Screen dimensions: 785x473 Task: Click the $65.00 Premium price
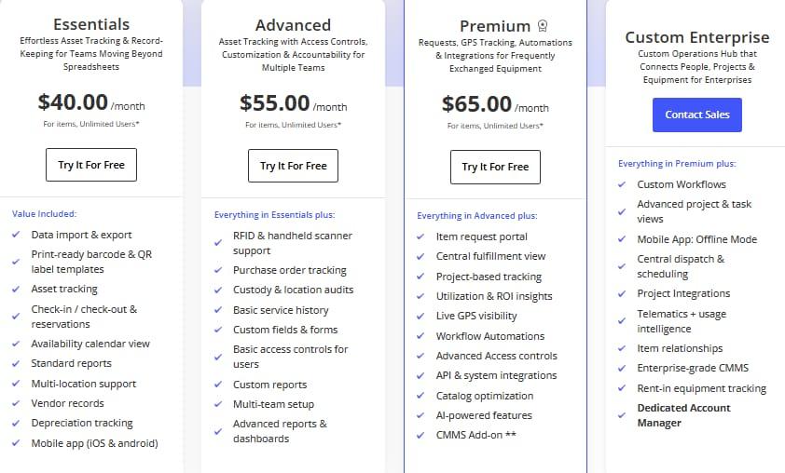(x=476, y=104)
